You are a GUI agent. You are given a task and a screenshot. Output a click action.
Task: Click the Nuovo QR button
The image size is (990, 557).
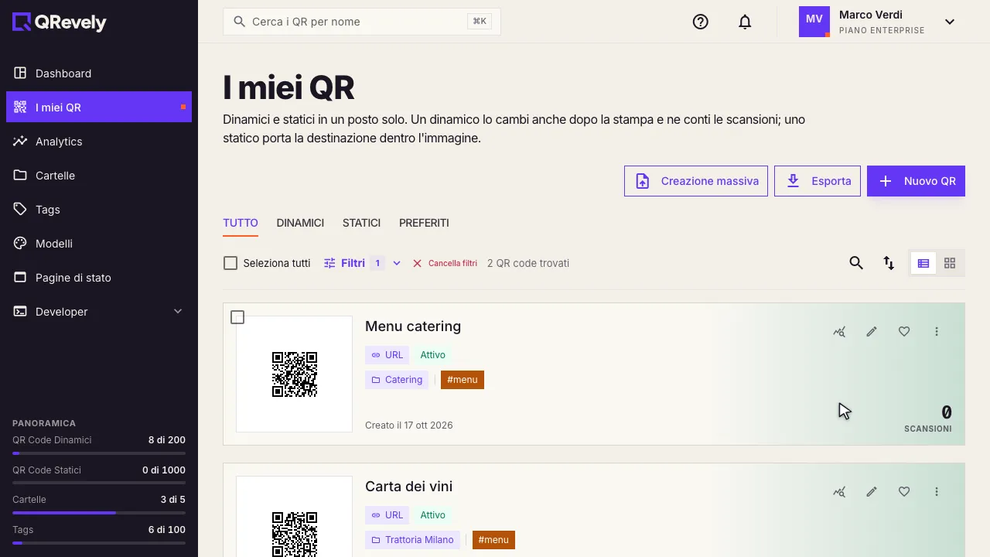916,181
